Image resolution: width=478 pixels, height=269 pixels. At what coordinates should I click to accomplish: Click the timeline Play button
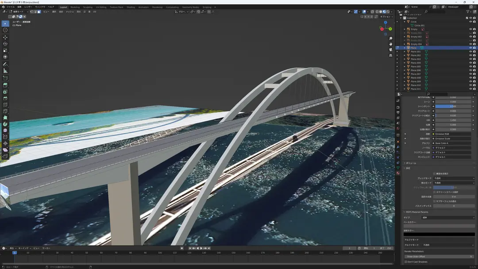click(201, 248)
